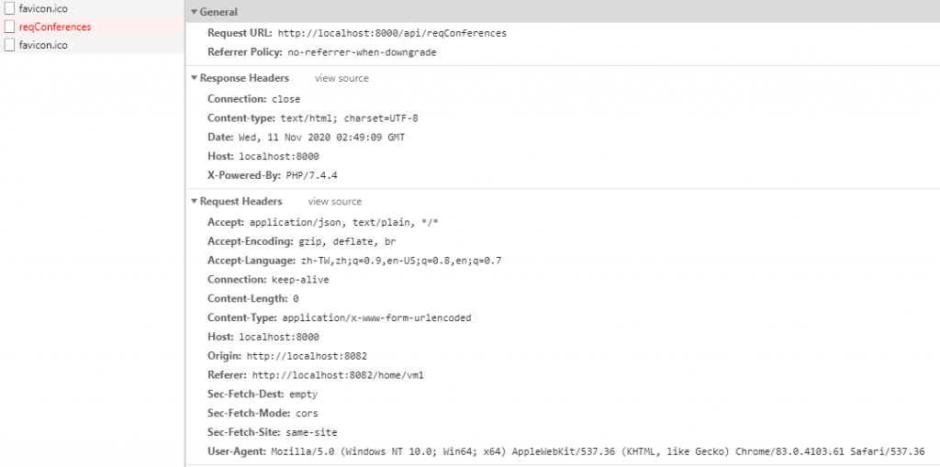Collapse the Response Headers section triangle
This screenshot has width=940, height=467.
195,78
